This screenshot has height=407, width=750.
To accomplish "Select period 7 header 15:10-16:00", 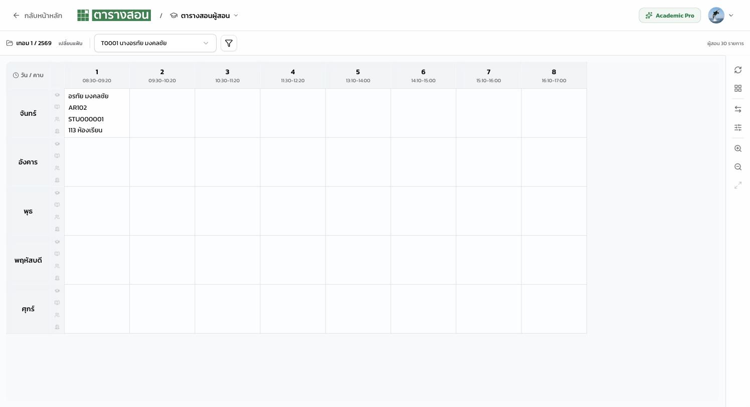I will coord(489,75).
